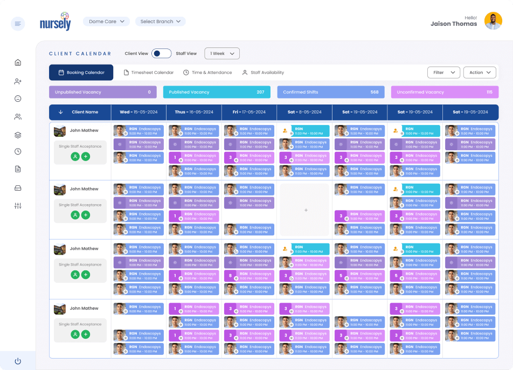The image size is (513, 370).
Task: Open the top row John Mathew client thumbnail
Action: [x=60, y=131]
